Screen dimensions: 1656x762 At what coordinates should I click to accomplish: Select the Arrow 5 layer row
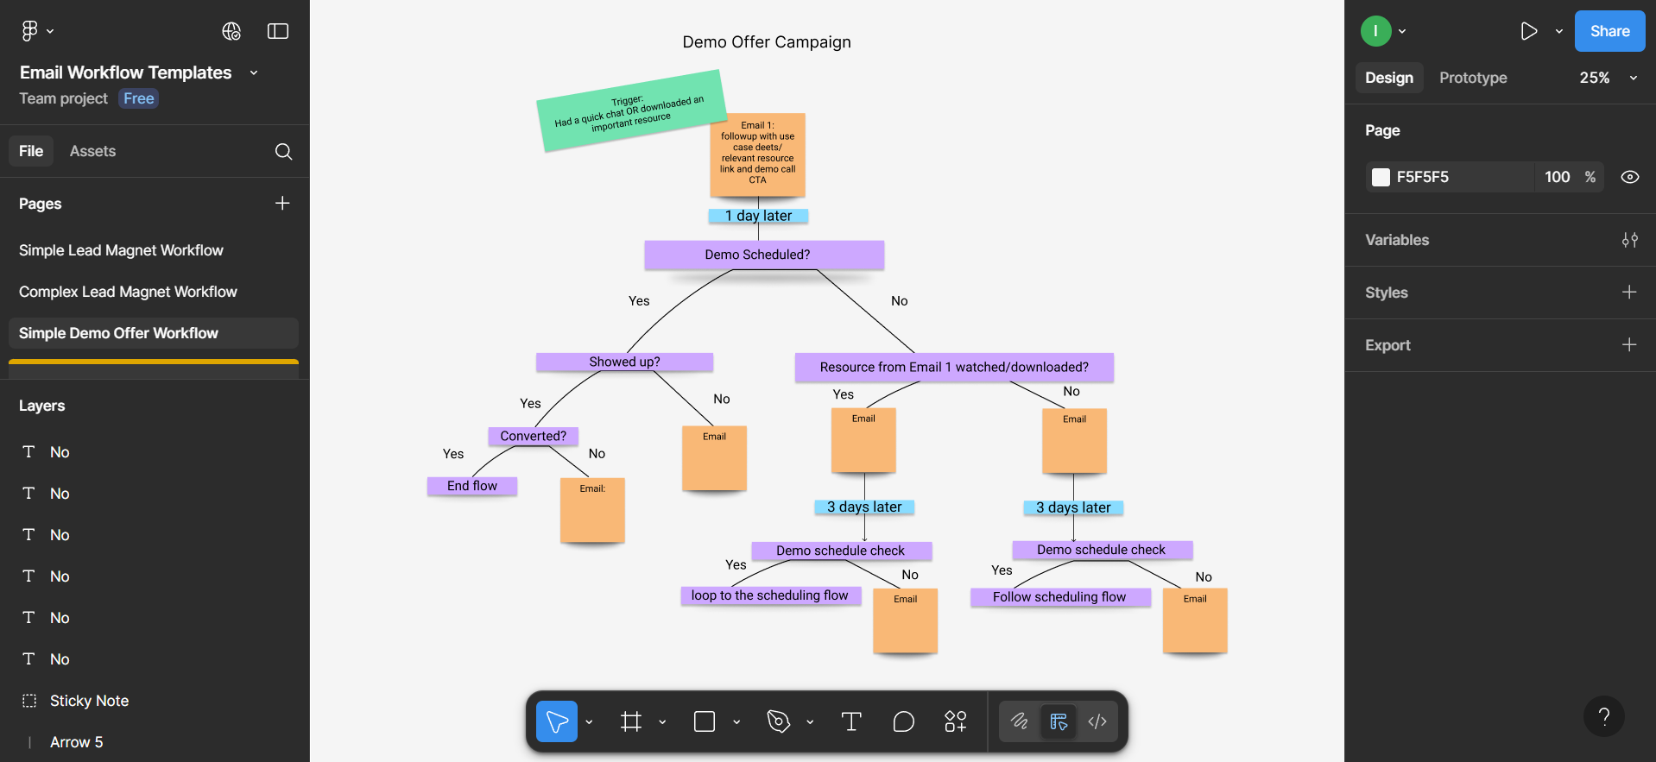pyautogui.click(x=154, y=742)
